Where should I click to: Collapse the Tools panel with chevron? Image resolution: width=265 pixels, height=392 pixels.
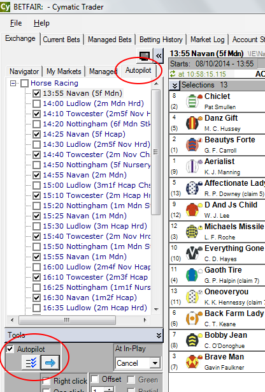pos(159,336)
